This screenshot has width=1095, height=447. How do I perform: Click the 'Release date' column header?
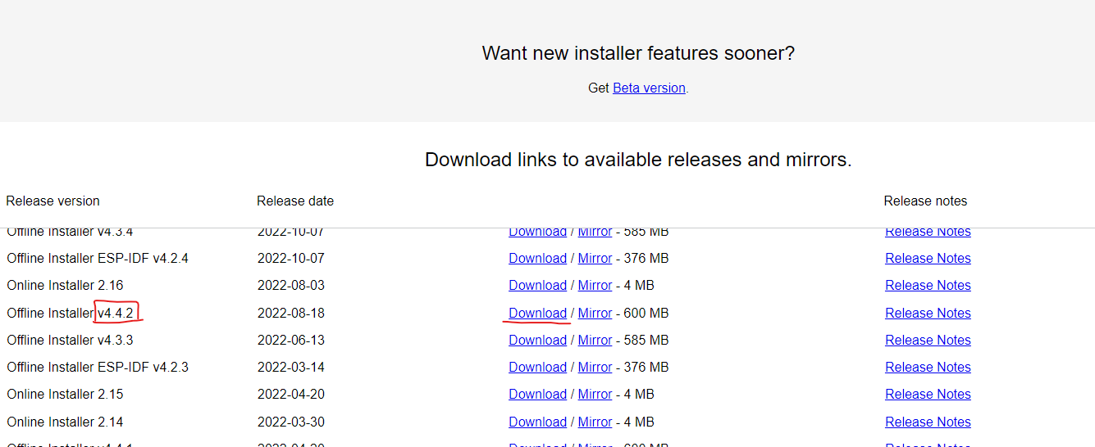click(x=295, y=201)
